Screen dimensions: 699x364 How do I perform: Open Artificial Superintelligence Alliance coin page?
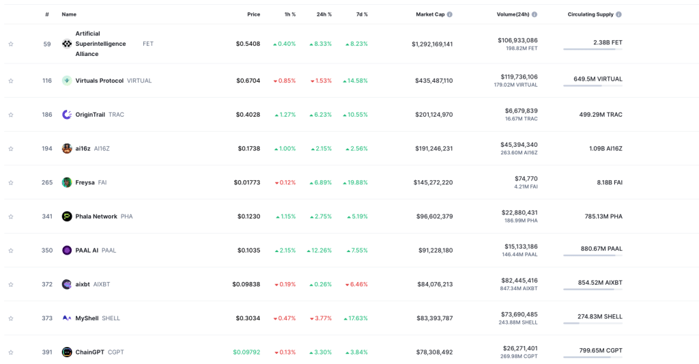100,44
